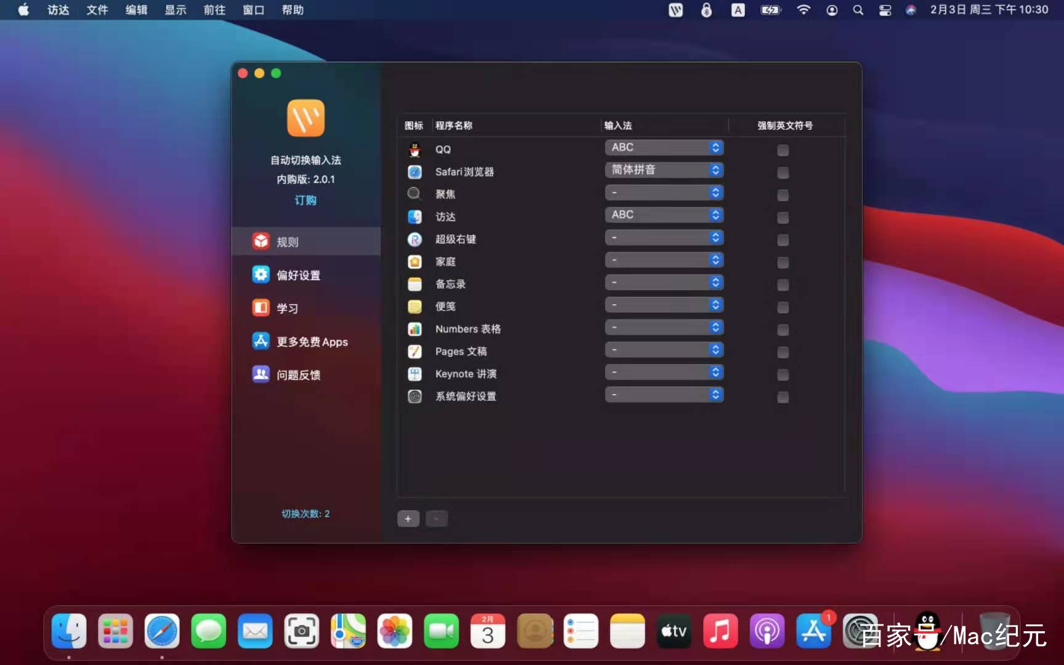Remove the rule with the minus button
Screen dimensions: 1064x665
[437, 518]
